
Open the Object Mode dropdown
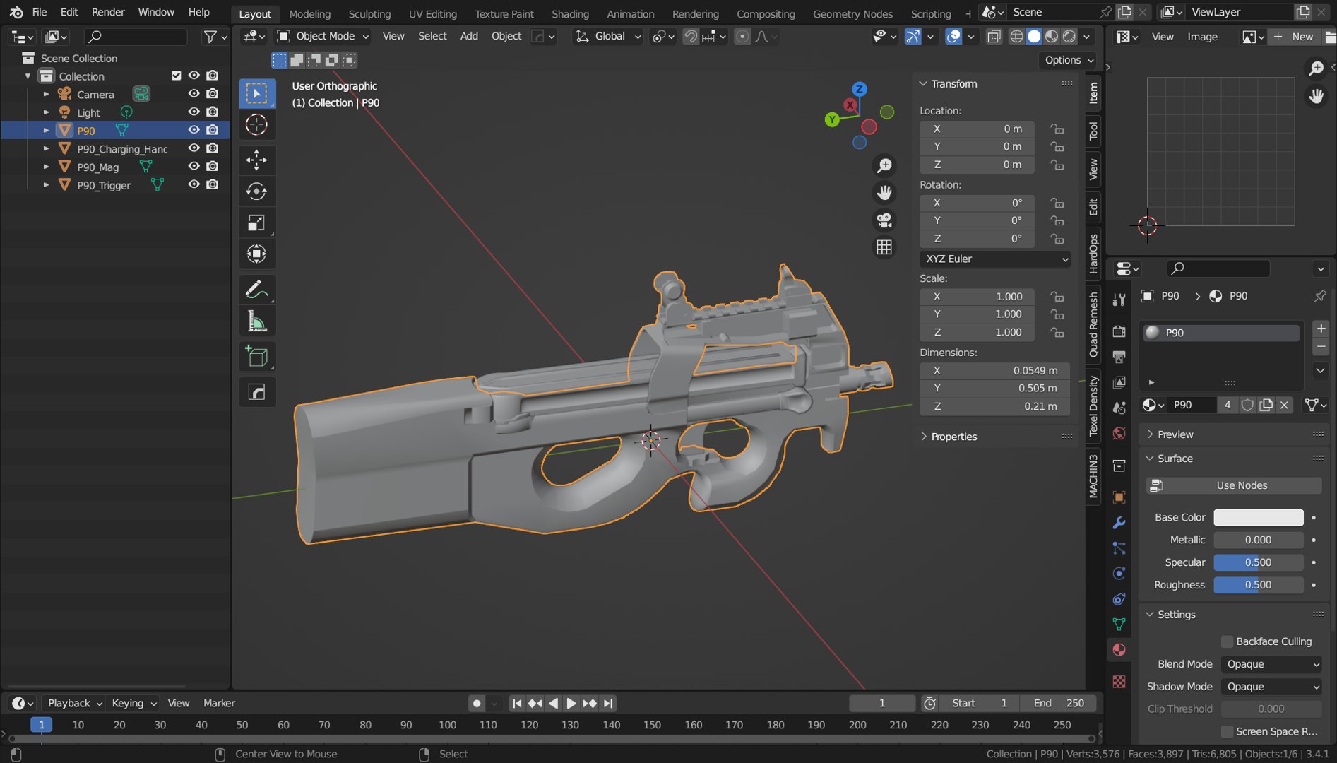pyautogui.click(x=323, y=36)
